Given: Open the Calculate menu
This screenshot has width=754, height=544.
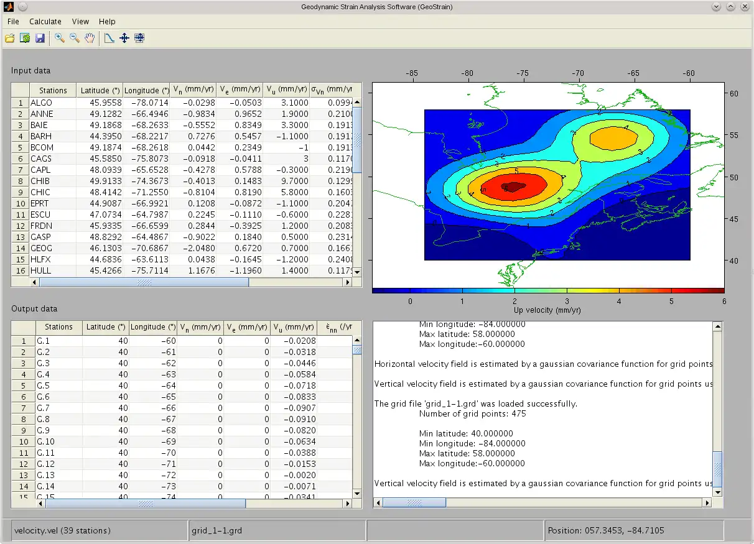Looking at the screenshot, I should [x=45, y=21].
